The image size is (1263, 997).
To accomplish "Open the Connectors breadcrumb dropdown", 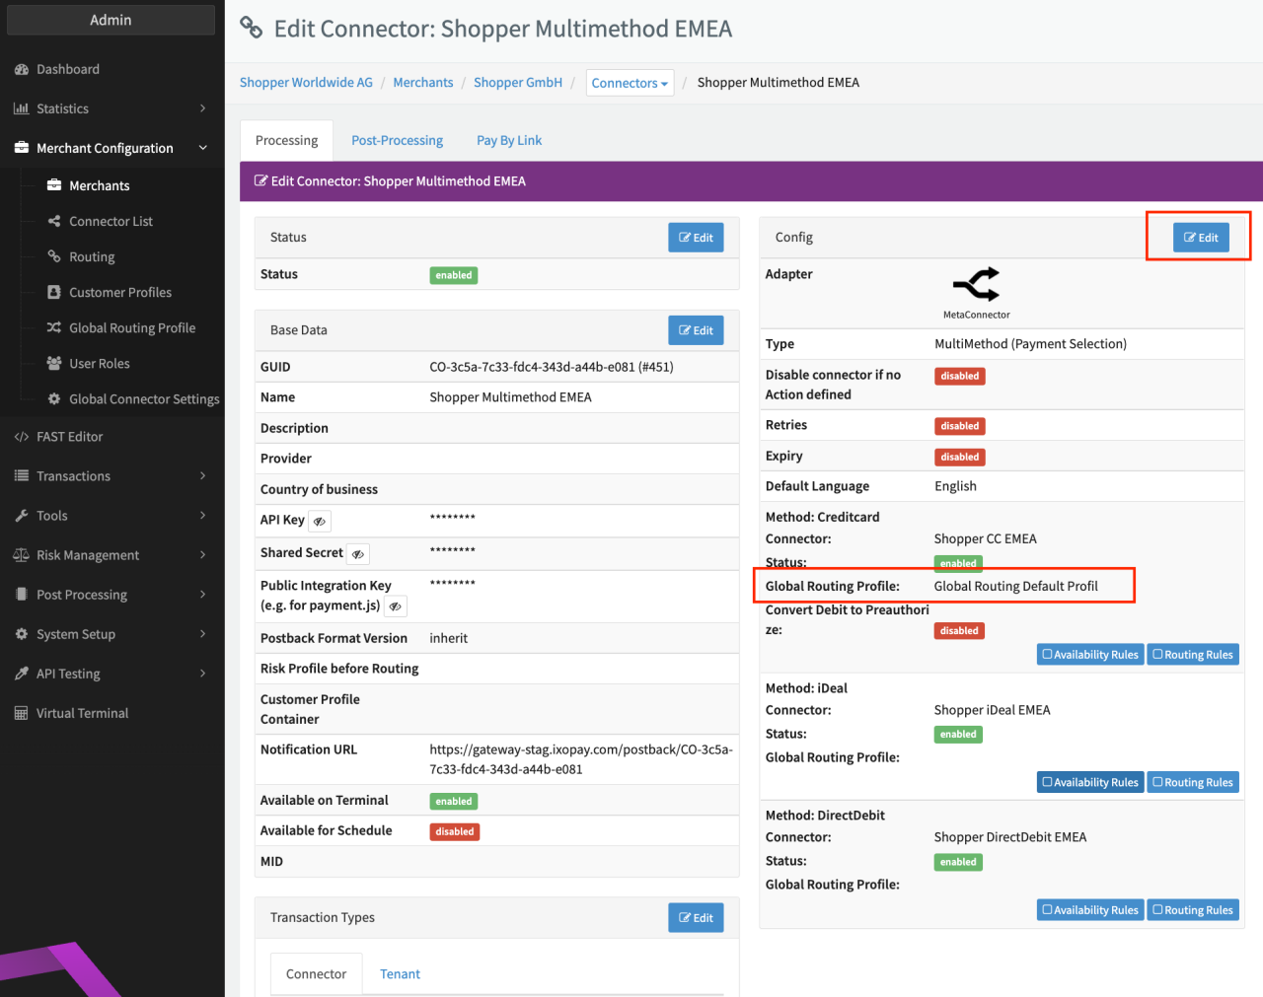I will (x=630, y=83).
